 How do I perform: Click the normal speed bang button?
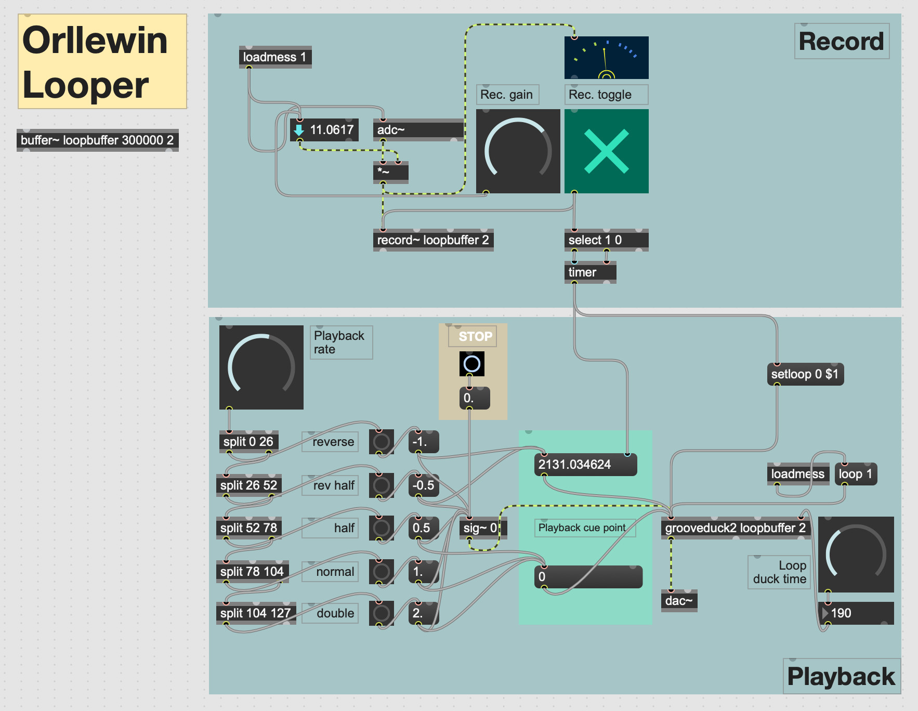(x=382, y=572)
